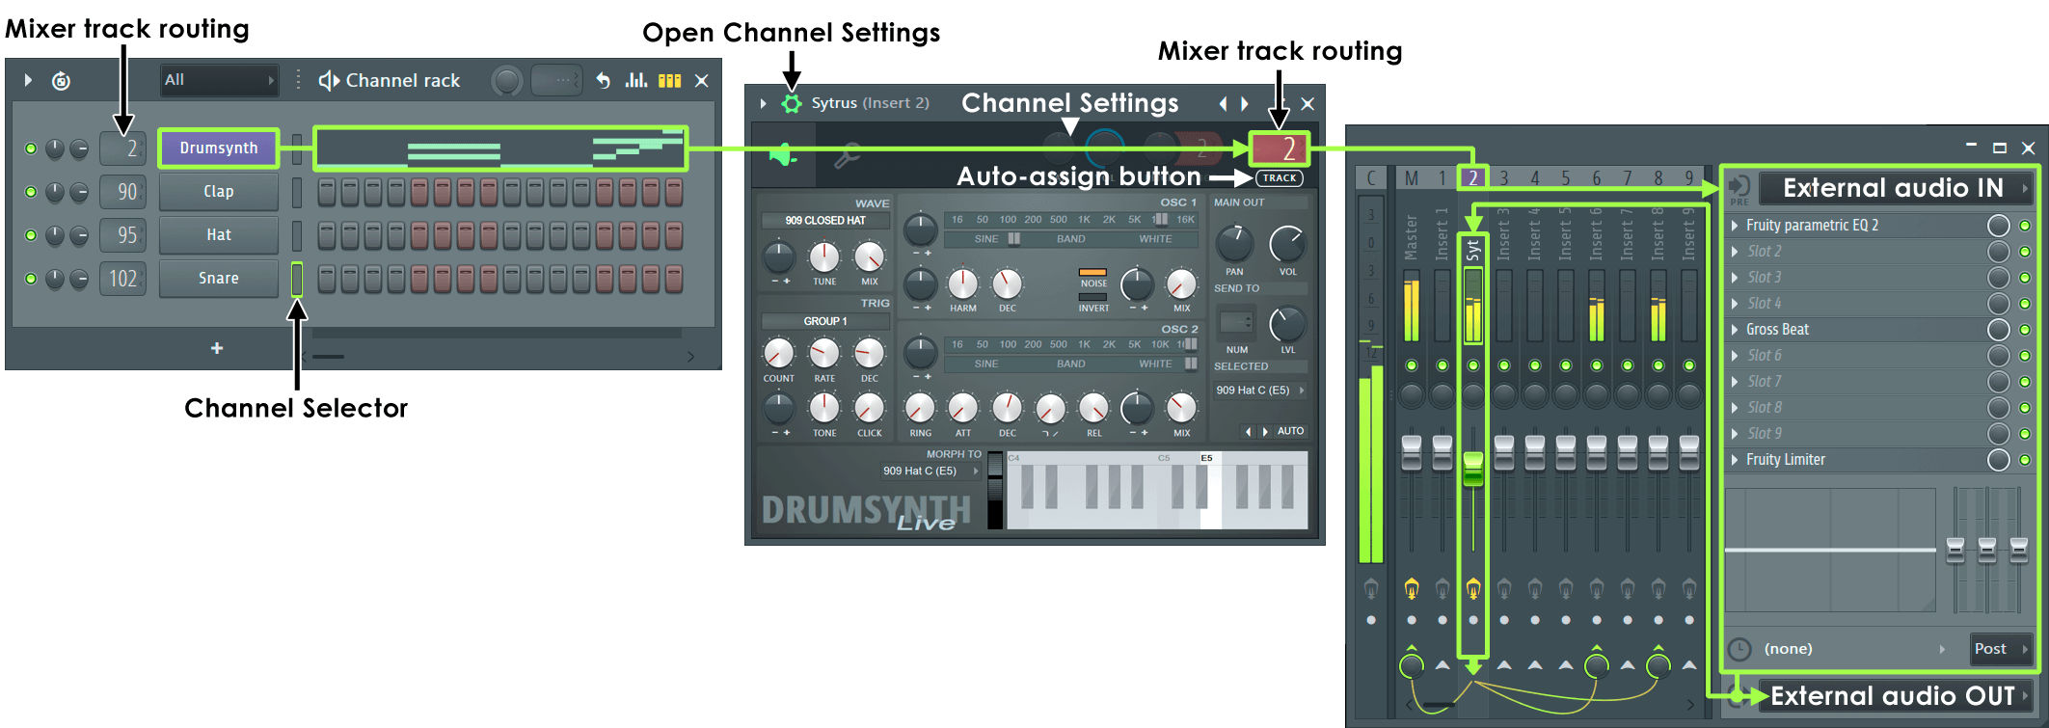
Task: Toggle the first step of the Clap row
Action: pos(327,192)
